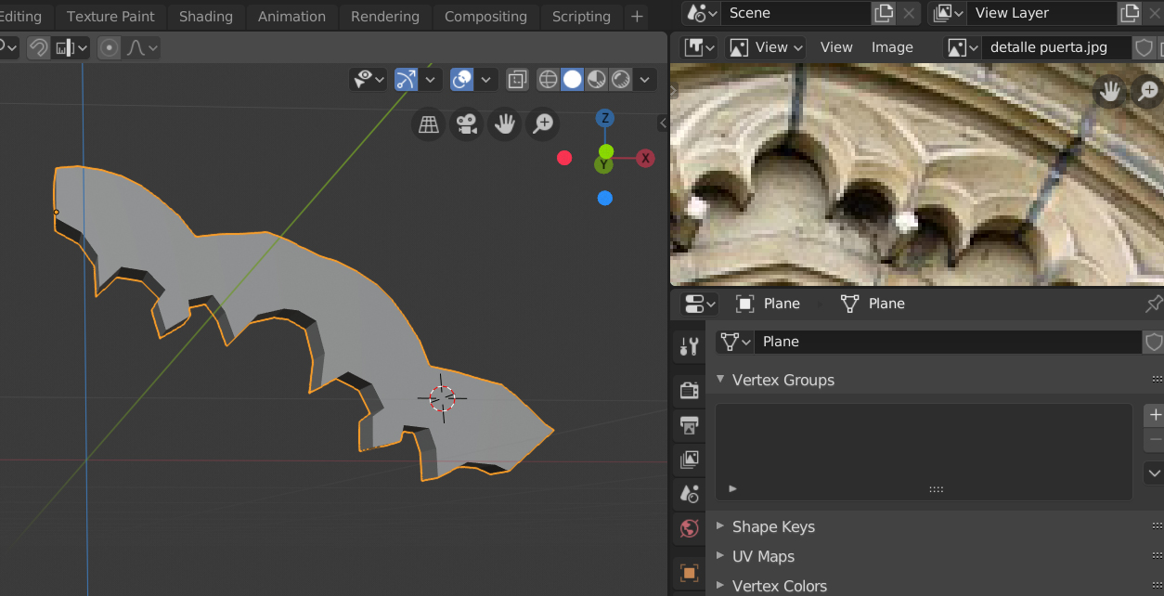Switch to the Texture Paint workspace tab
1164x596 pixels.
(x=110, y=16)
